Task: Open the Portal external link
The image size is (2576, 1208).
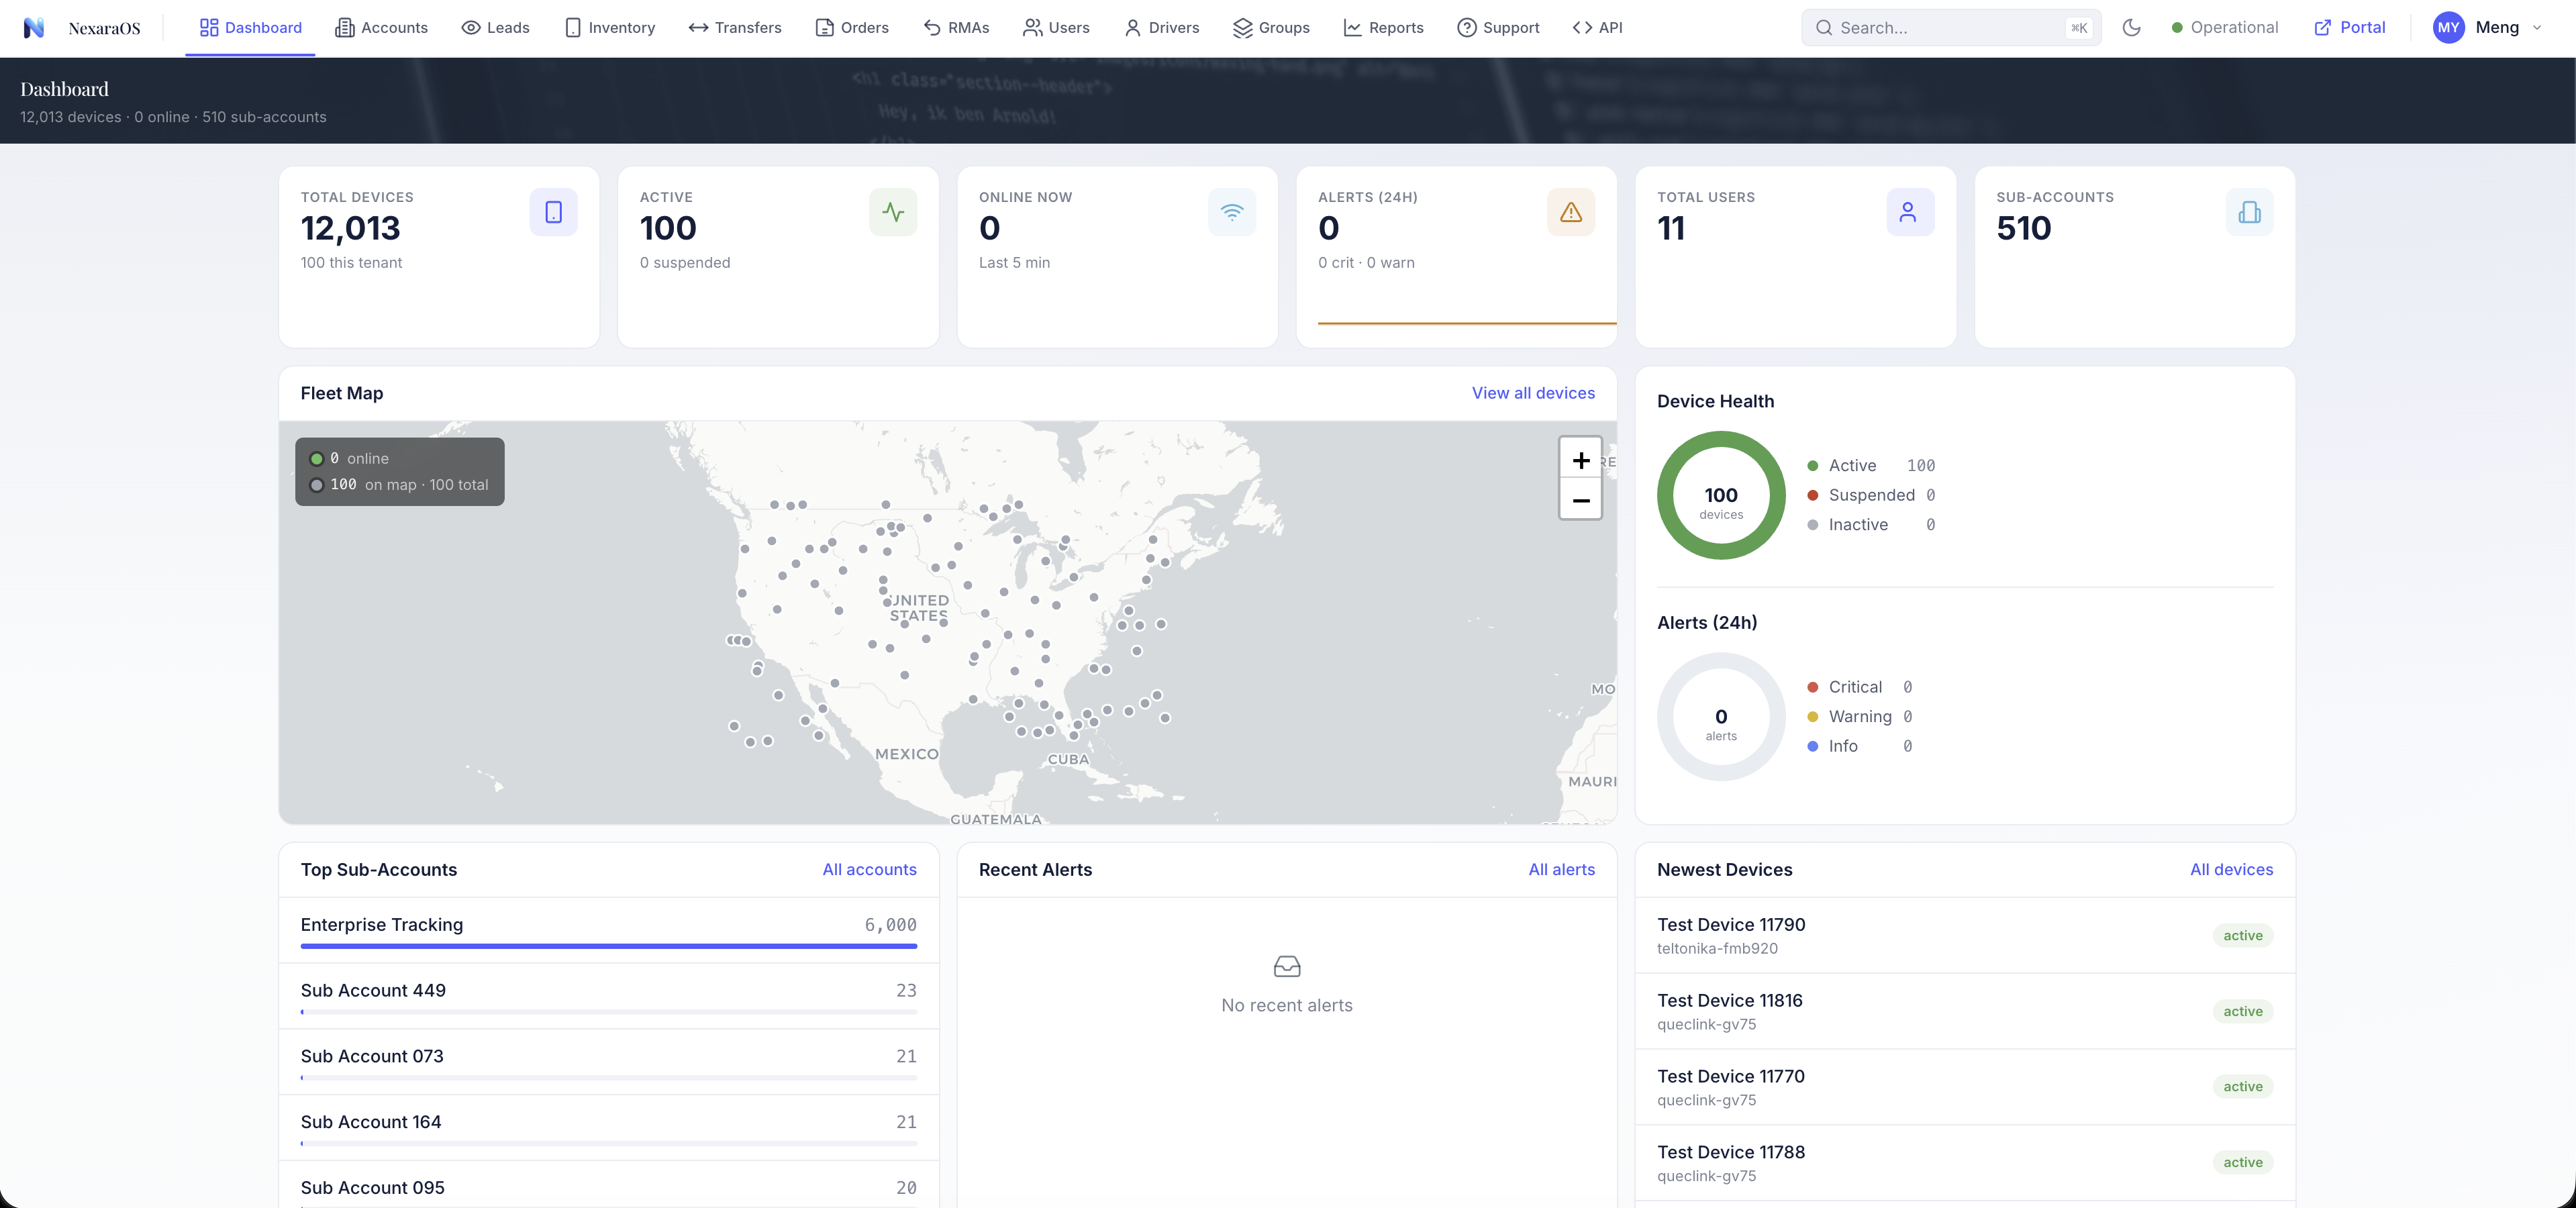Action: click(x=2349, y=28)
